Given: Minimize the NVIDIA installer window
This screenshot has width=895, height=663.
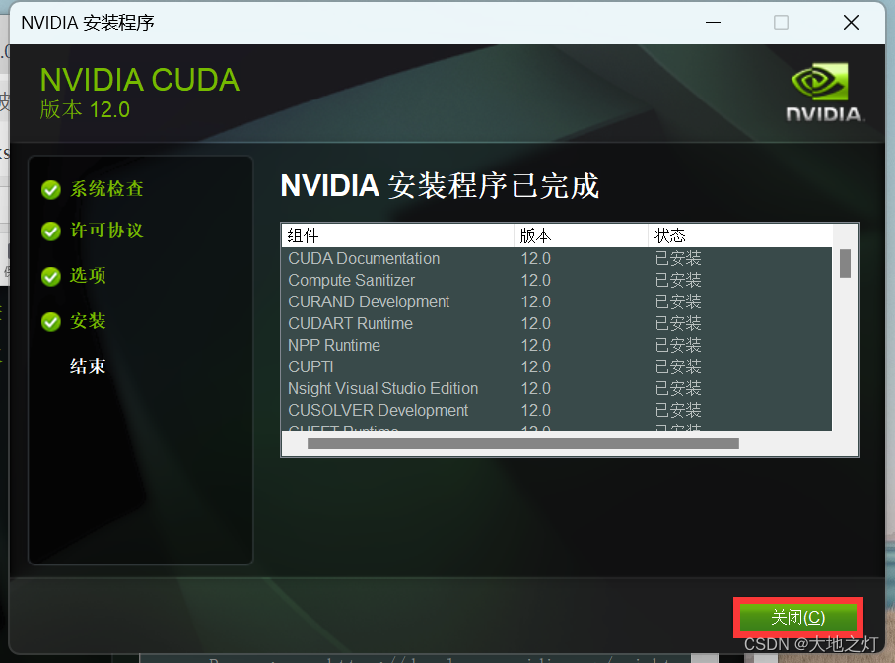Looking at the screenshot, I should point(713,23).
